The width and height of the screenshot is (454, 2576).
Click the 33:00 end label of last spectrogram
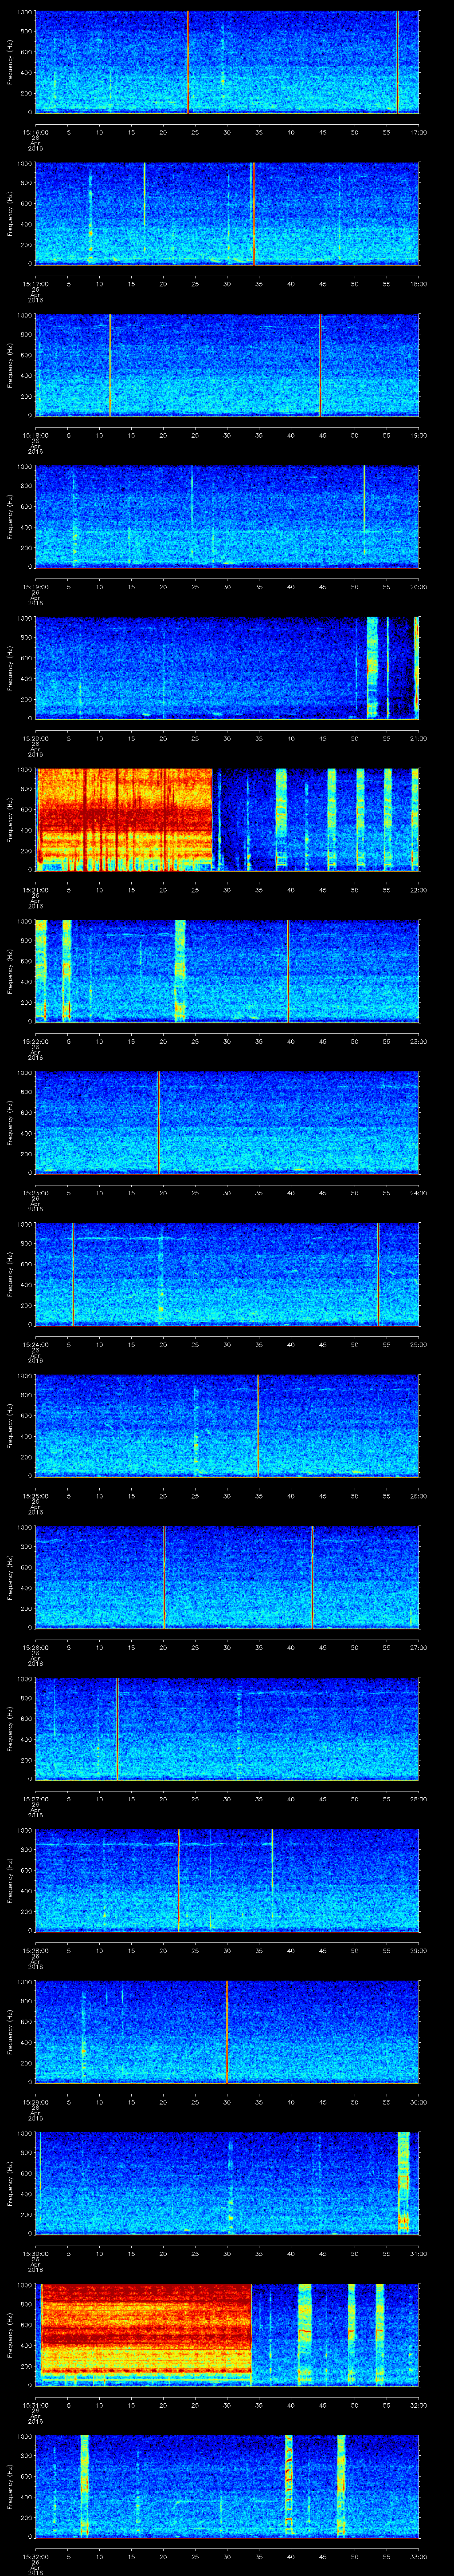418,2556
